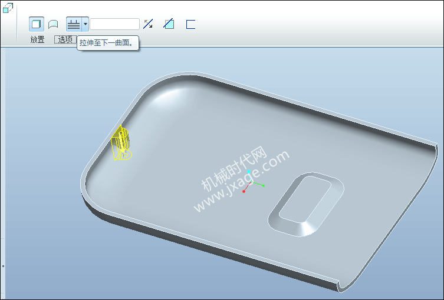Screen dimensions: 444x300
Task: Toggle the remove material option
Action: 169,24
